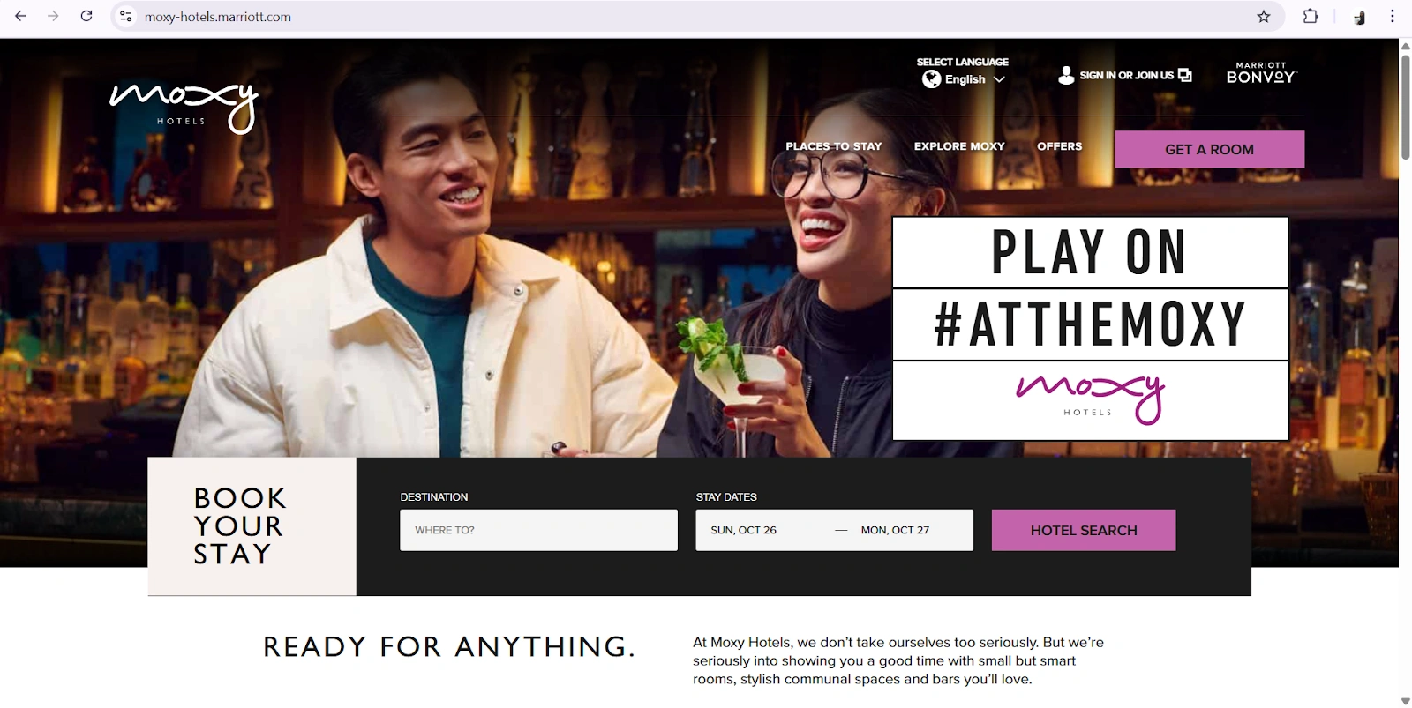
Task: Open check-in date Sun, Oct 26
Action: coord(744,530)
